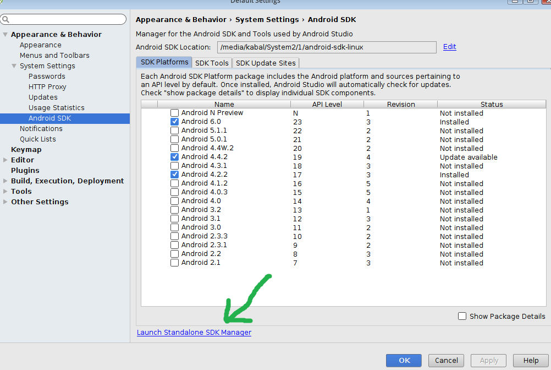Tick the Android 5.0.1 checkbox
The image size is (551, 370).
[174, 139]
